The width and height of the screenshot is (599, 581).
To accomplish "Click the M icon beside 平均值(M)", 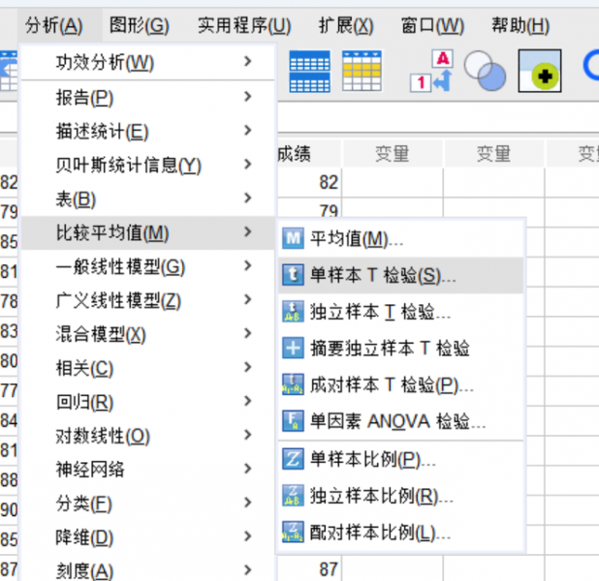I will (293, 238).
